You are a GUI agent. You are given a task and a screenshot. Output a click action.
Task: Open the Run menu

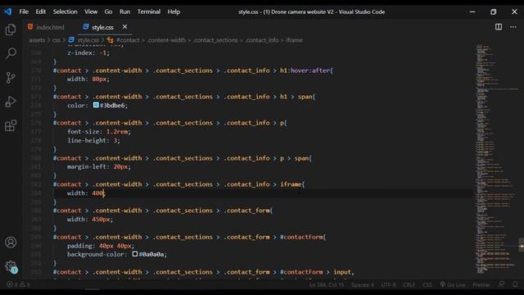[x=124, y=11]
